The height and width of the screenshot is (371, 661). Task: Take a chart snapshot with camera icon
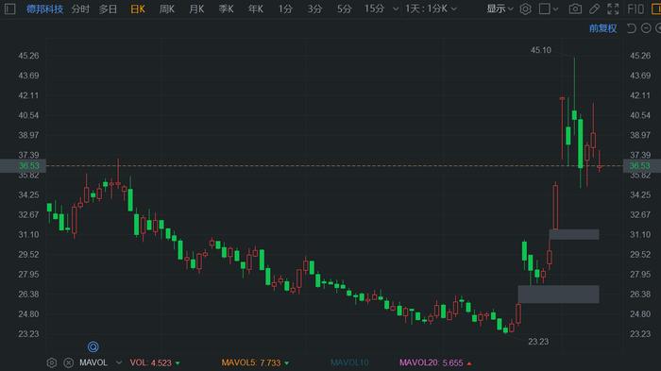point(575,8)
